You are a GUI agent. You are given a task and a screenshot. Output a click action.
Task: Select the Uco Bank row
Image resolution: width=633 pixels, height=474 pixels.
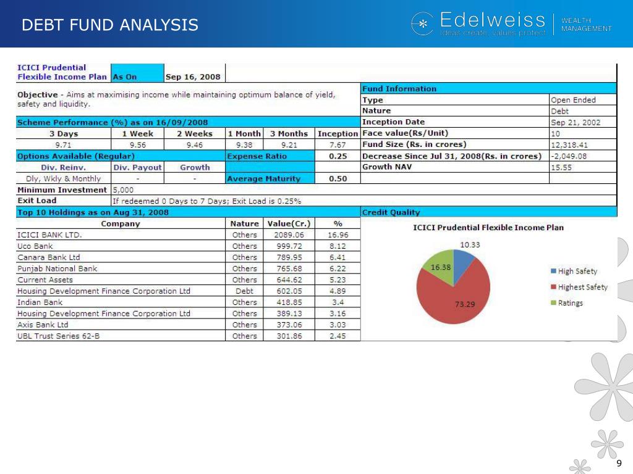click(x=188, y=246)
